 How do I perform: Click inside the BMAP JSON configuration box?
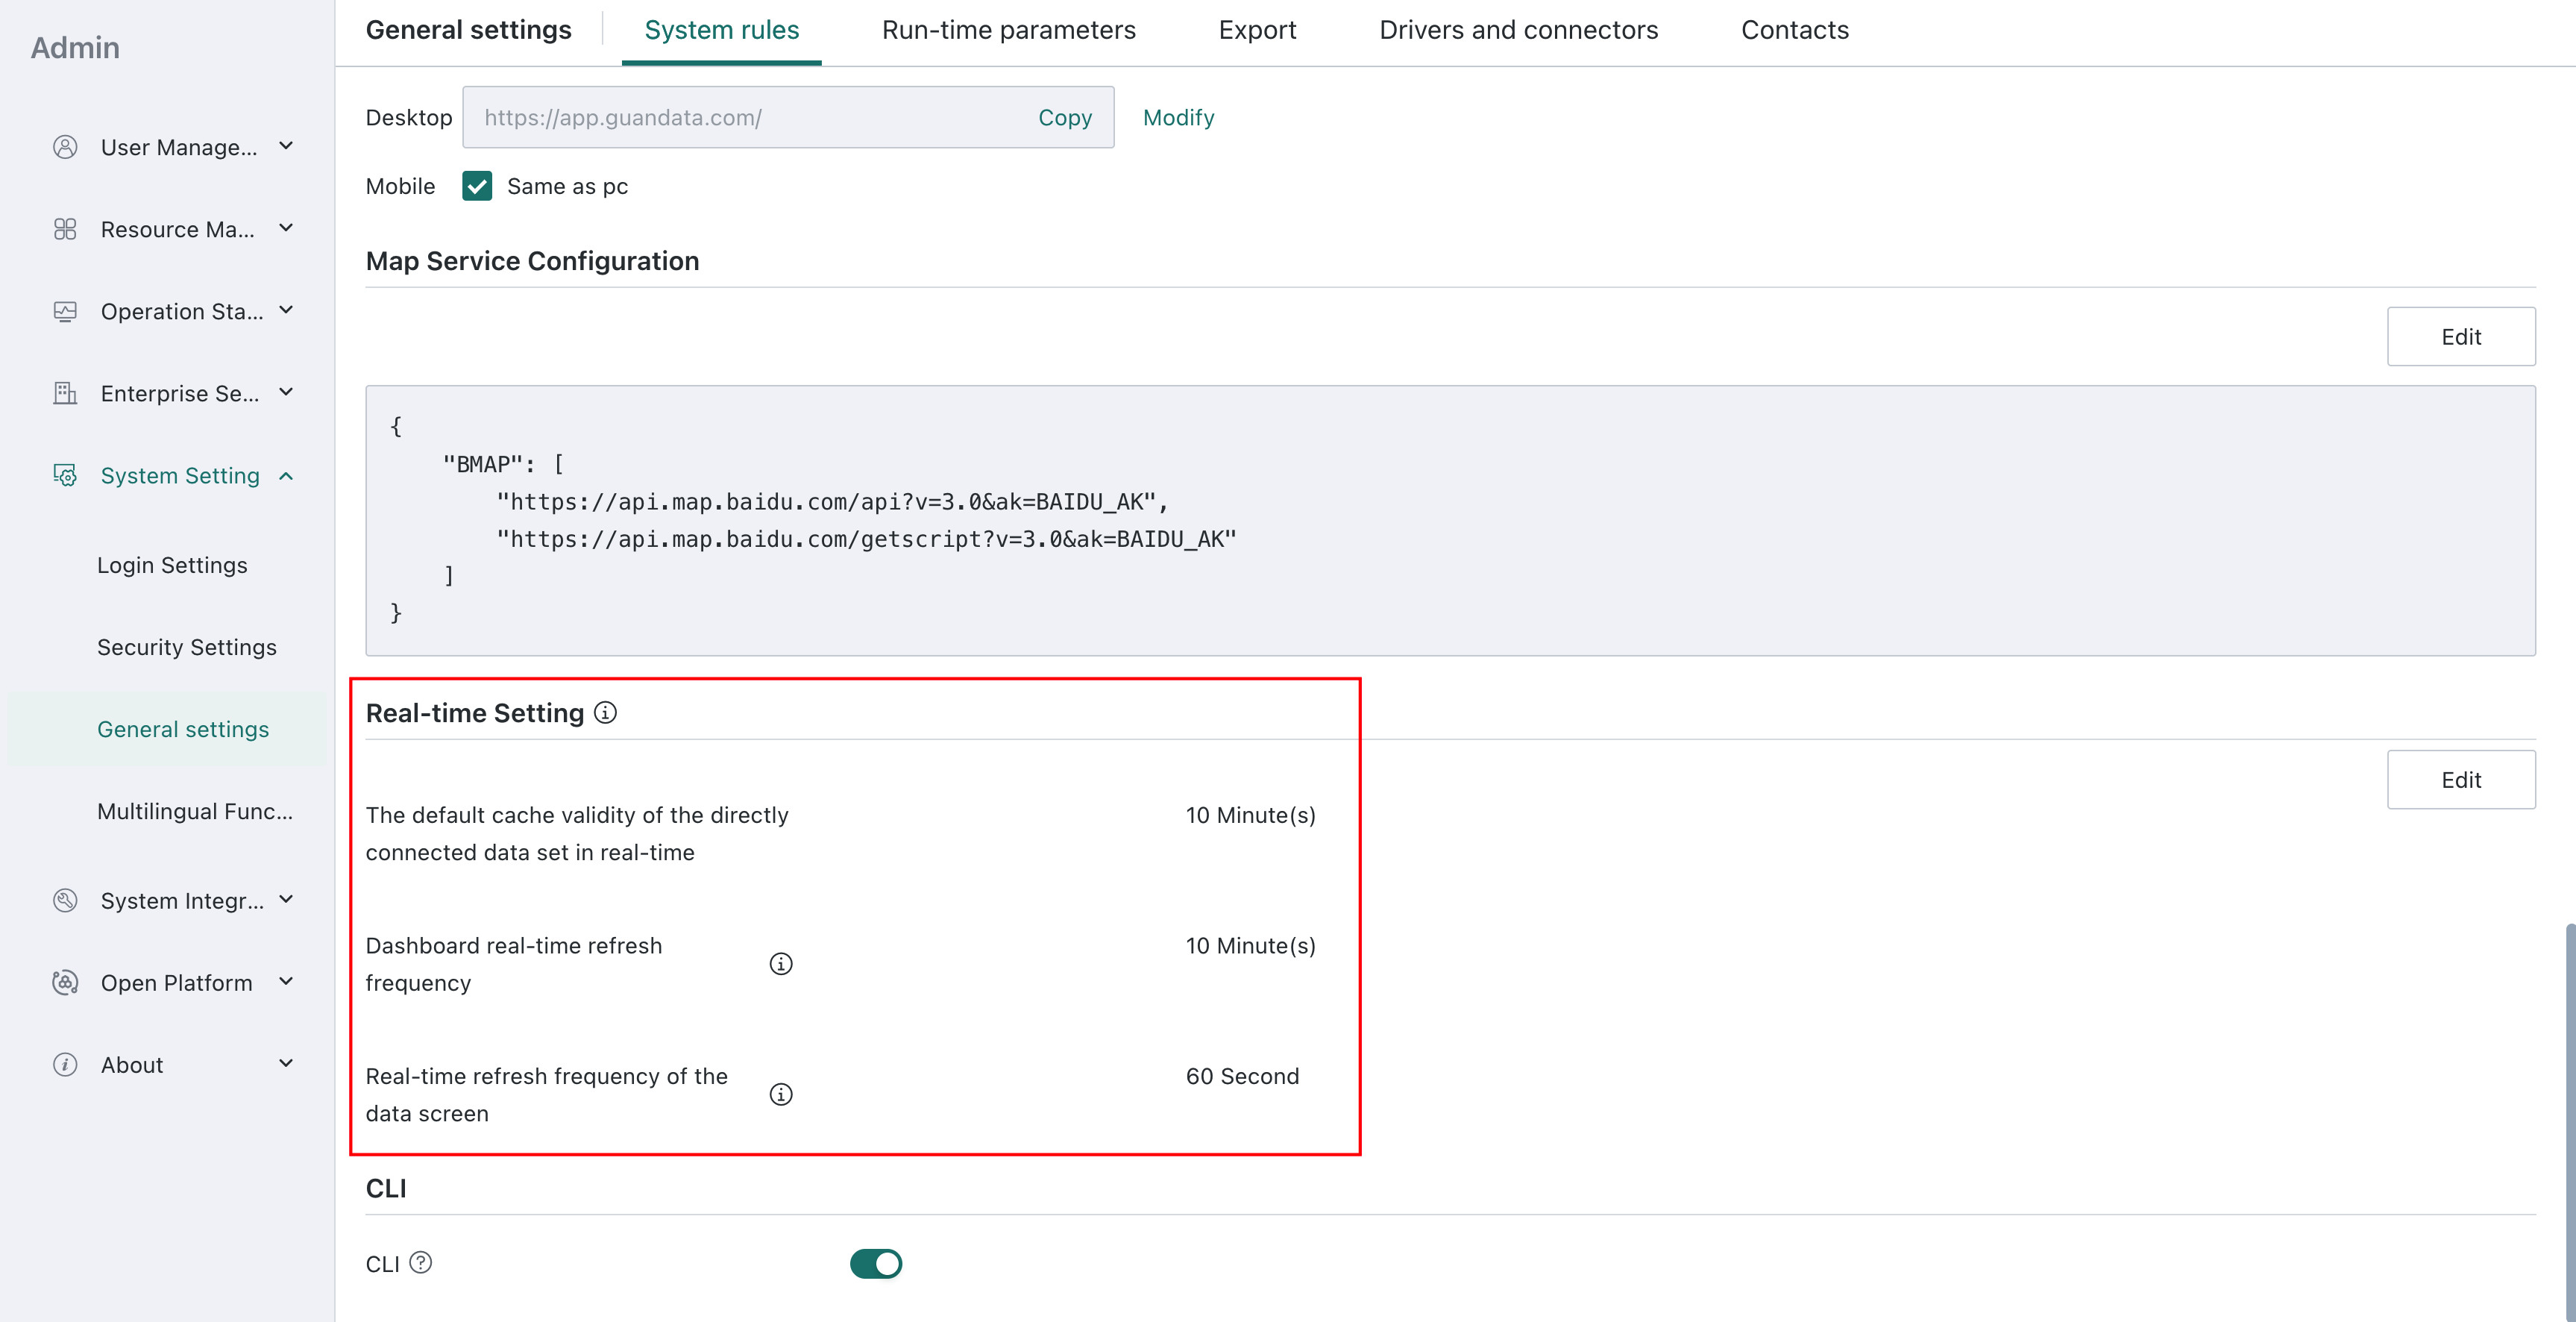click(x=1450, y=520)
